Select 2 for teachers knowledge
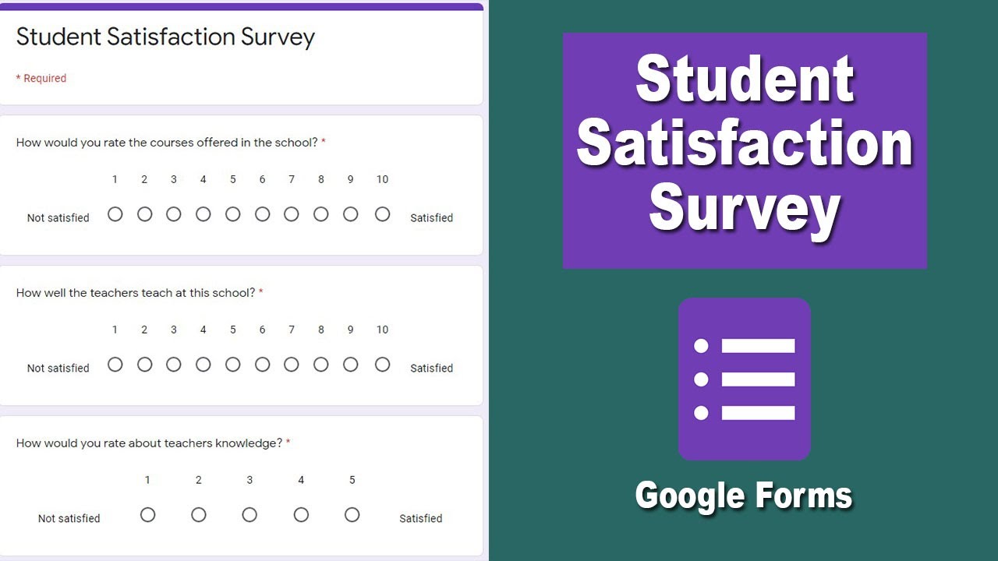The width and height of the screenshot is (998, 561). coord(199,515)
